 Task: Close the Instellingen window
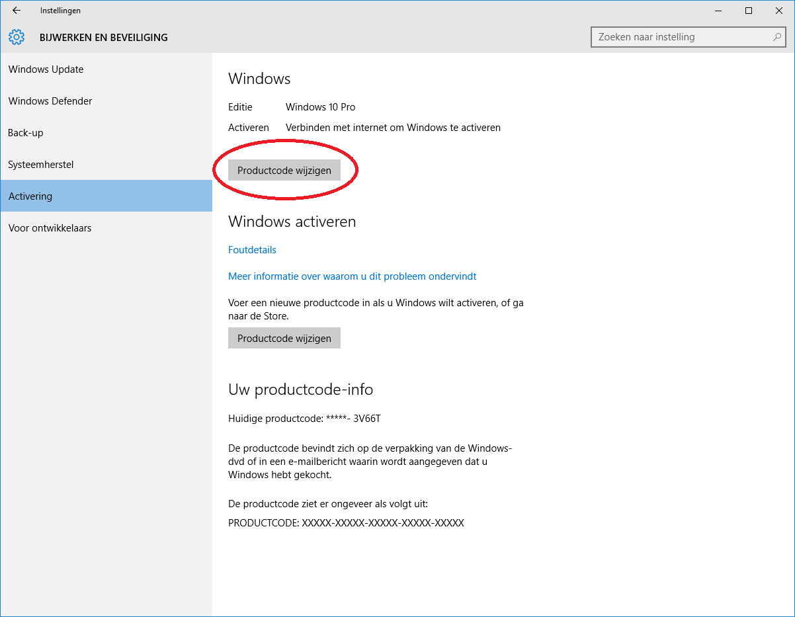coord(779,11)
